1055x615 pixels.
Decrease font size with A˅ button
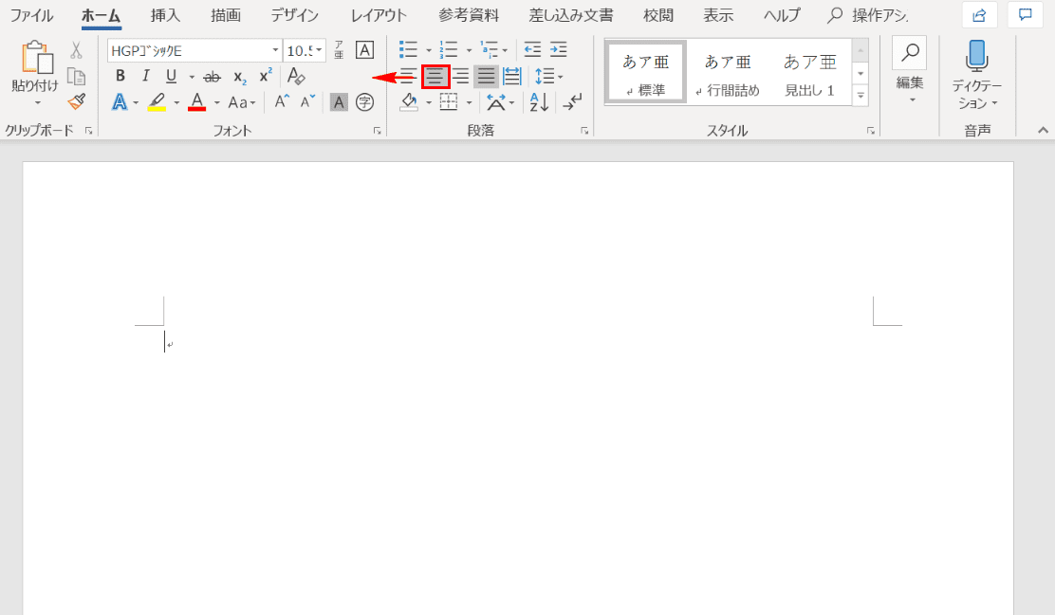307,102
